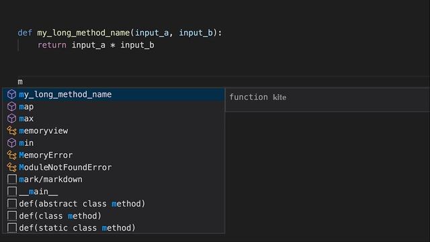This screenshot has width=430, height=242.
Task: Pick the max suggestion from the list
Action: point(114,118)
